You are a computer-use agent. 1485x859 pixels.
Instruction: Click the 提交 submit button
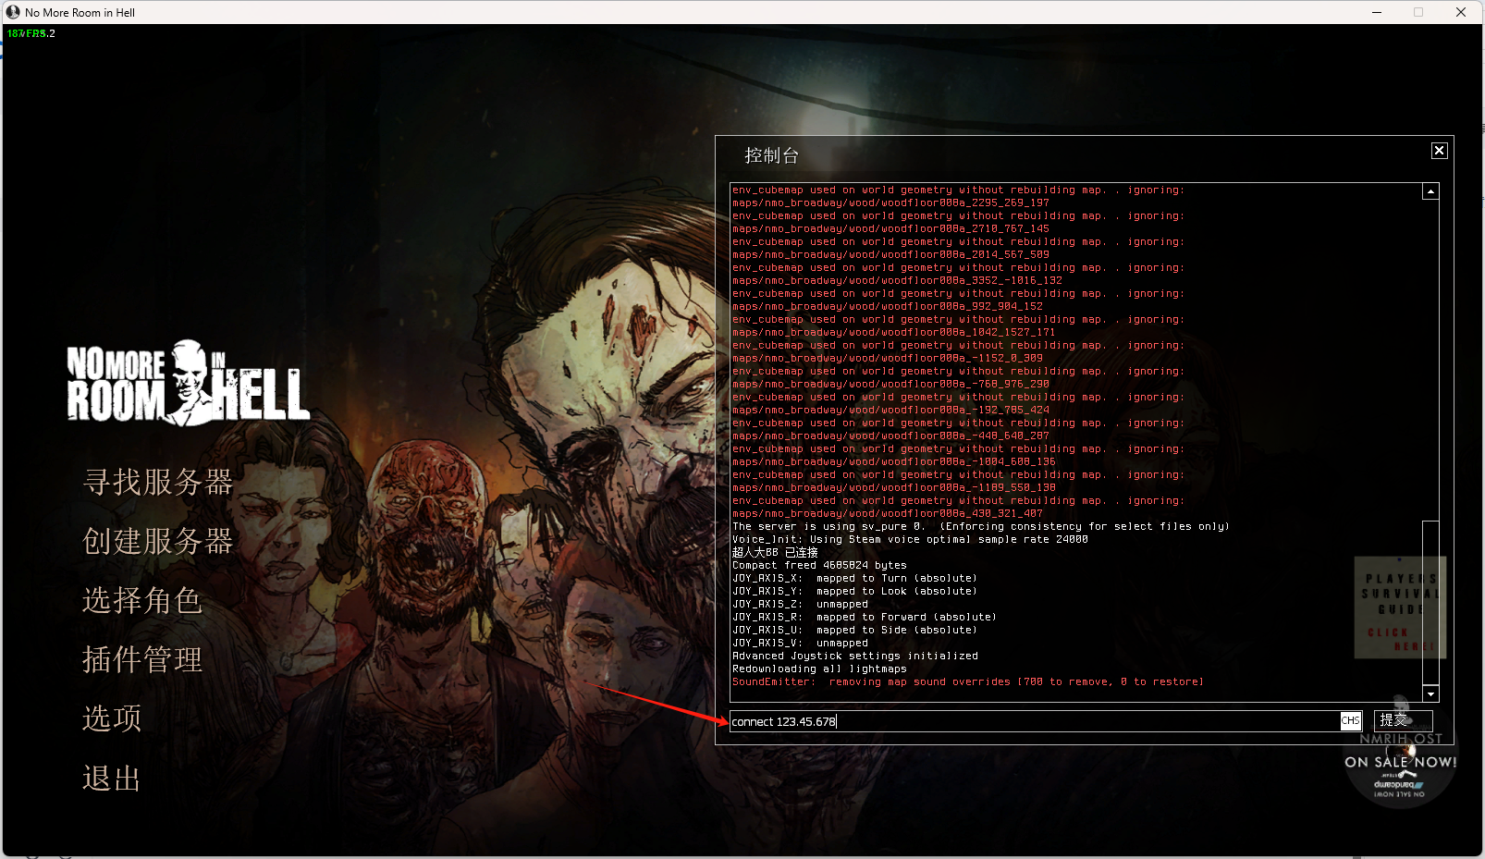point(1403,720)
